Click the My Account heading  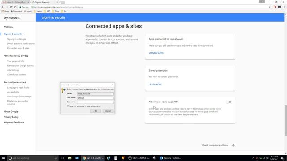tap(12, 18)
